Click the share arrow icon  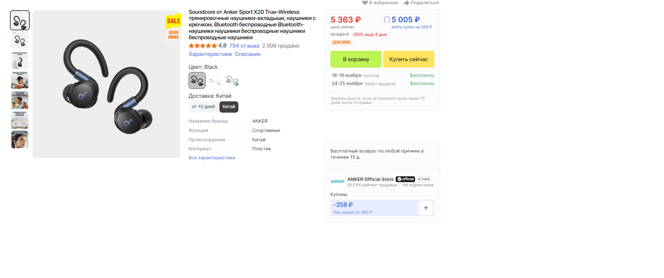(406, 3)
